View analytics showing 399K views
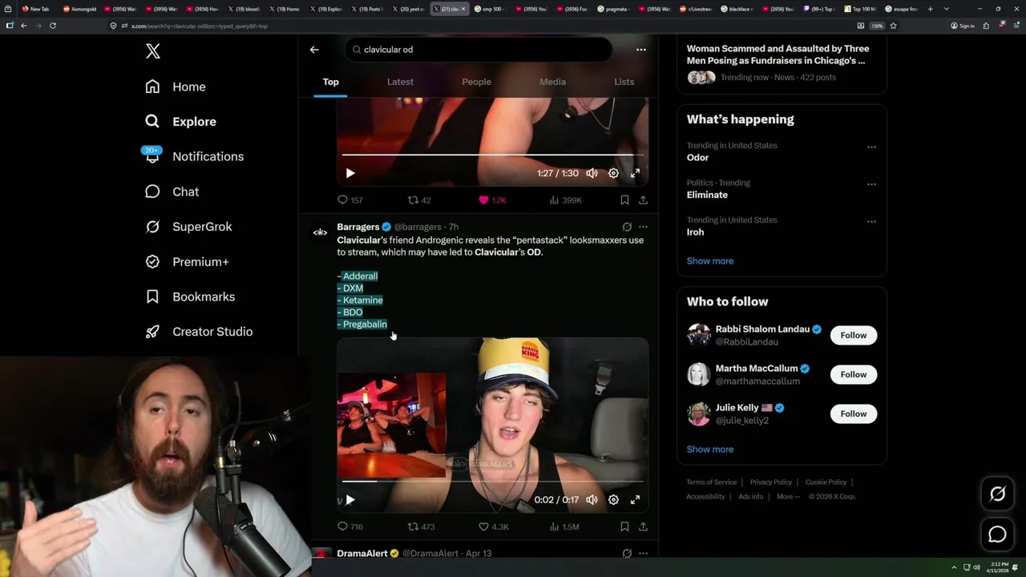This screenshot has width=1026, height=577. 566,200
